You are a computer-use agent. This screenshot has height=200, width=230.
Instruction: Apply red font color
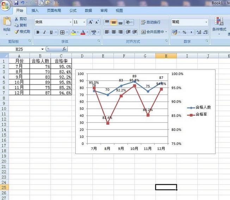coord(83,32)
